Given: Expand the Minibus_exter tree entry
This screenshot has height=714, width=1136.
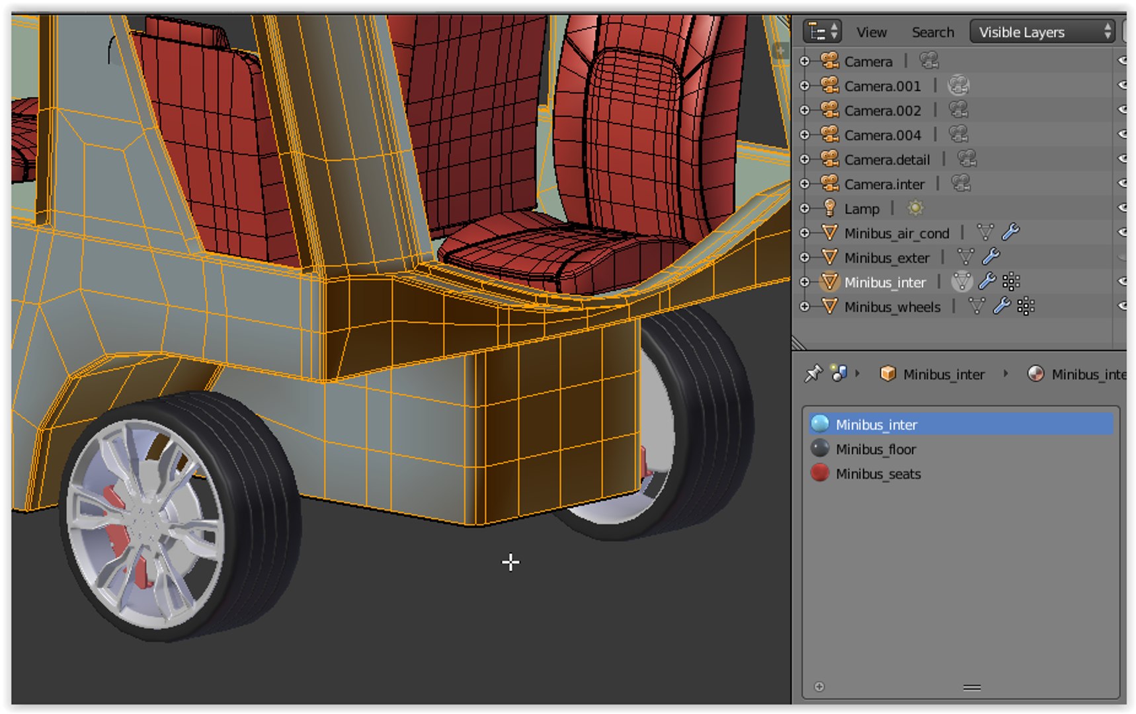Looking at the screenshot, I should click(805, 257).
